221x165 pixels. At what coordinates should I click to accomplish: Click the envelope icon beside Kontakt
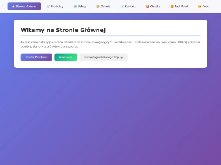(122, 7)
